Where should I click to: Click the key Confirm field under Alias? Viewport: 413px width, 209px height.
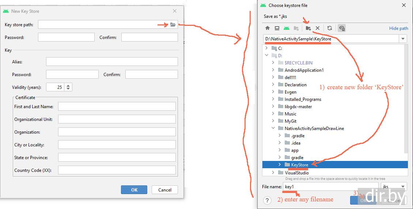pos(151,74)
